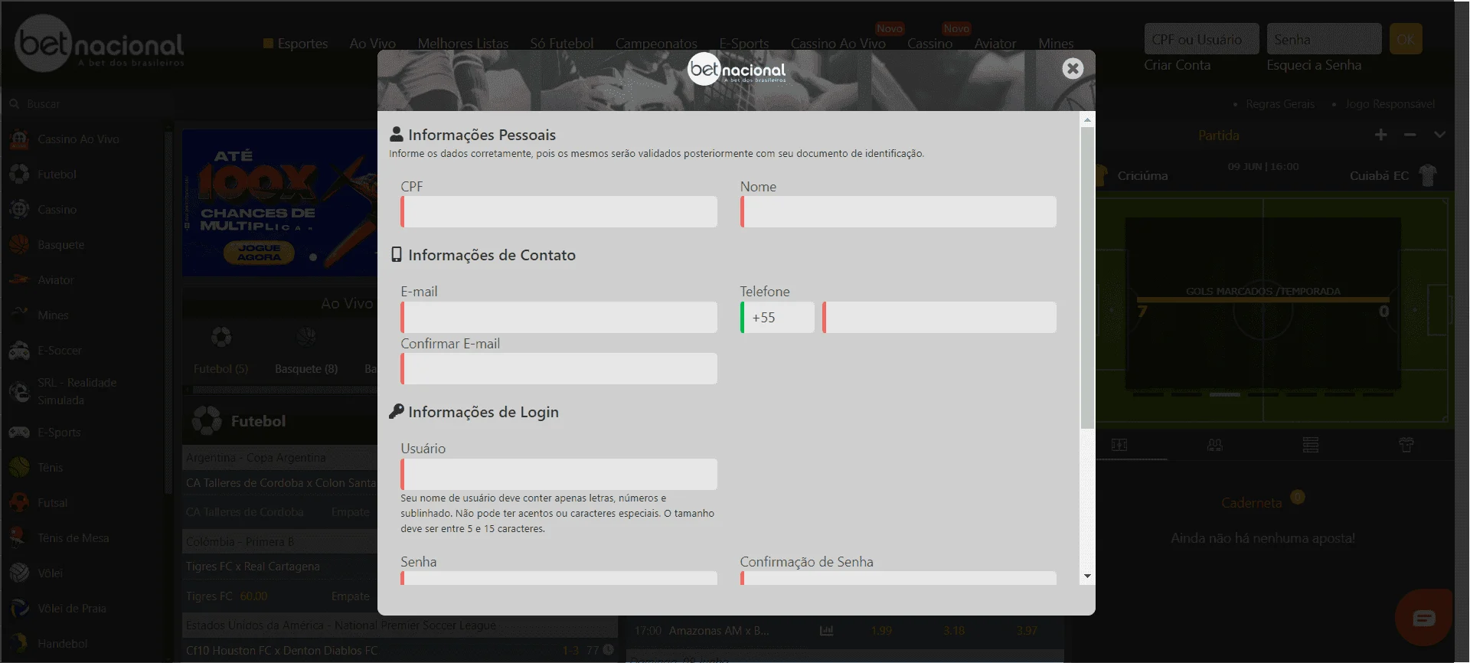Collapse Partida panel with chevron
1470x663 pixels.
(x=1439, y=135)
